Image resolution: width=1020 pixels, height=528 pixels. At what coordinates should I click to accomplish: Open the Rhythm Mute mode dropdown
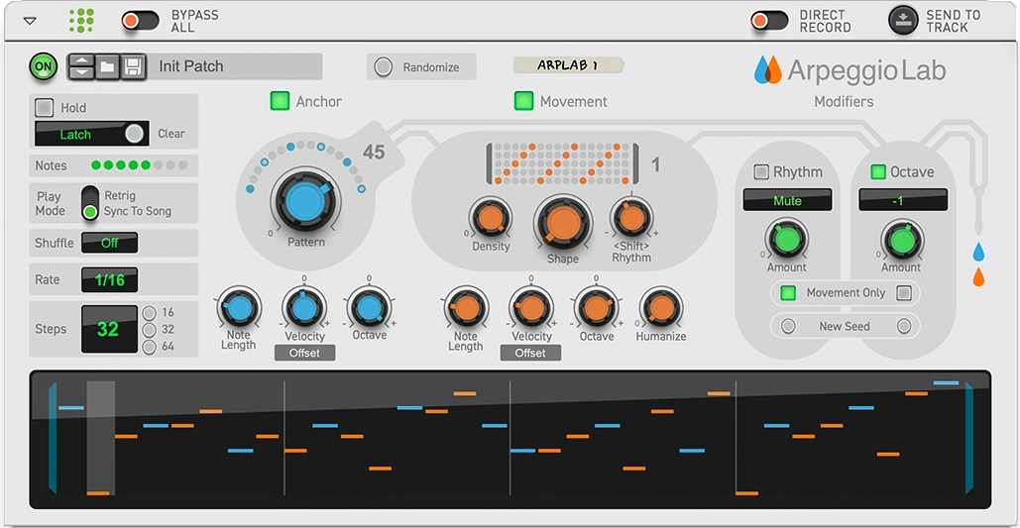coord(787,201)
